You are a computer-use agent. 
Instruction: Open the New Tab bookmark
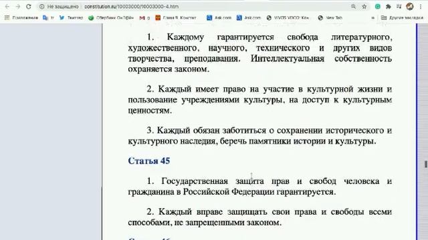(x=330, y=18)
